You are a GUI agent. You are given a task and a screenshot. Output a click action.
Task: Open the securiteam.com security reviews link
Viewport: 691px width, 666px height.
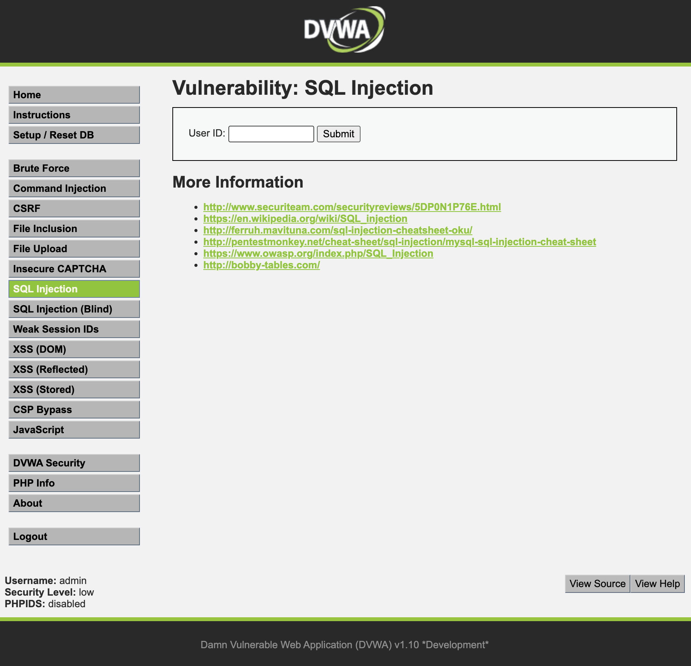coord(352,207)
